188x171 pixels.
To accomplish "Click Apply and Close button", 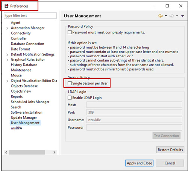I will click(139, 163).
